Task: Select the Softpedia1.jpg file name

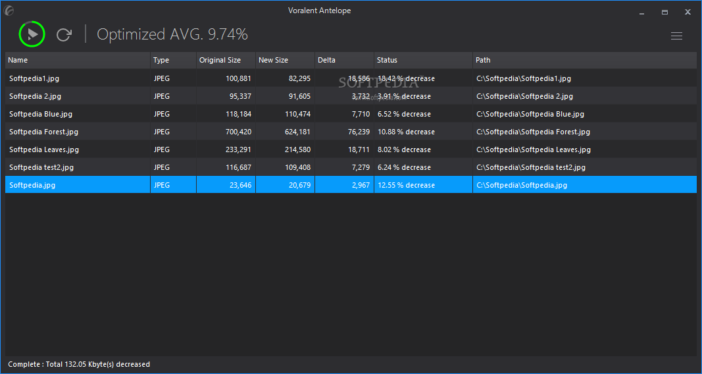Action: pos(34,78)
